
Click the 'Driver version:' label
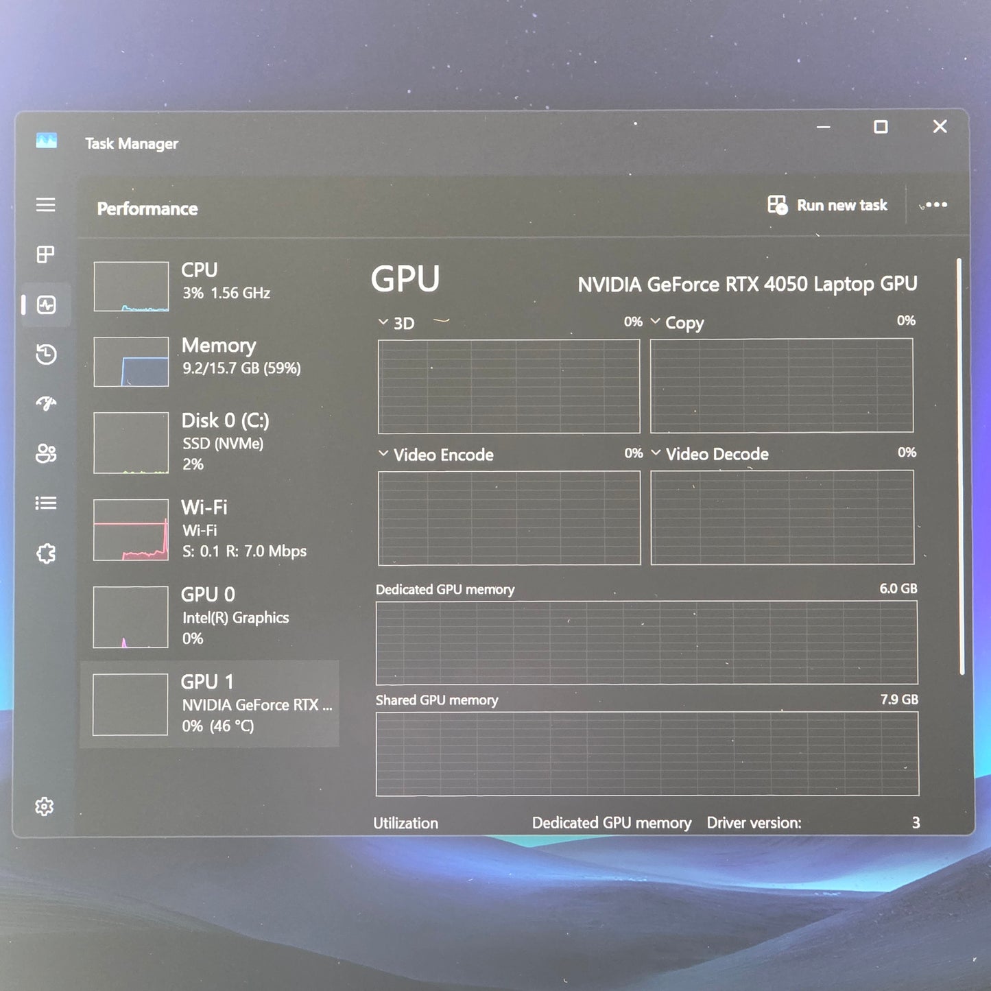(x=754, y=823)
